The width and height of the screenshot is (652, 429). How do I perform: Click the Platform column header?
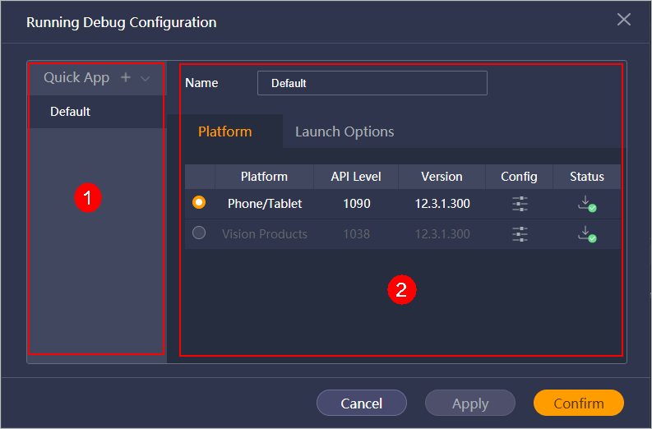(x=264, y=177)
